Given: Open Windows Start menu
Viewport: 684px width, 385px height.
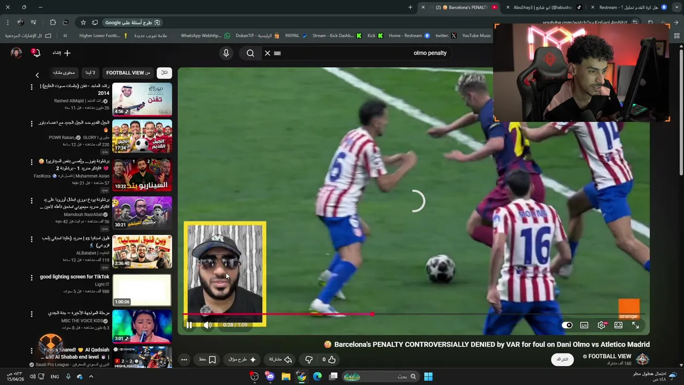Looking at the screenshot, I should tap(428, 376).
